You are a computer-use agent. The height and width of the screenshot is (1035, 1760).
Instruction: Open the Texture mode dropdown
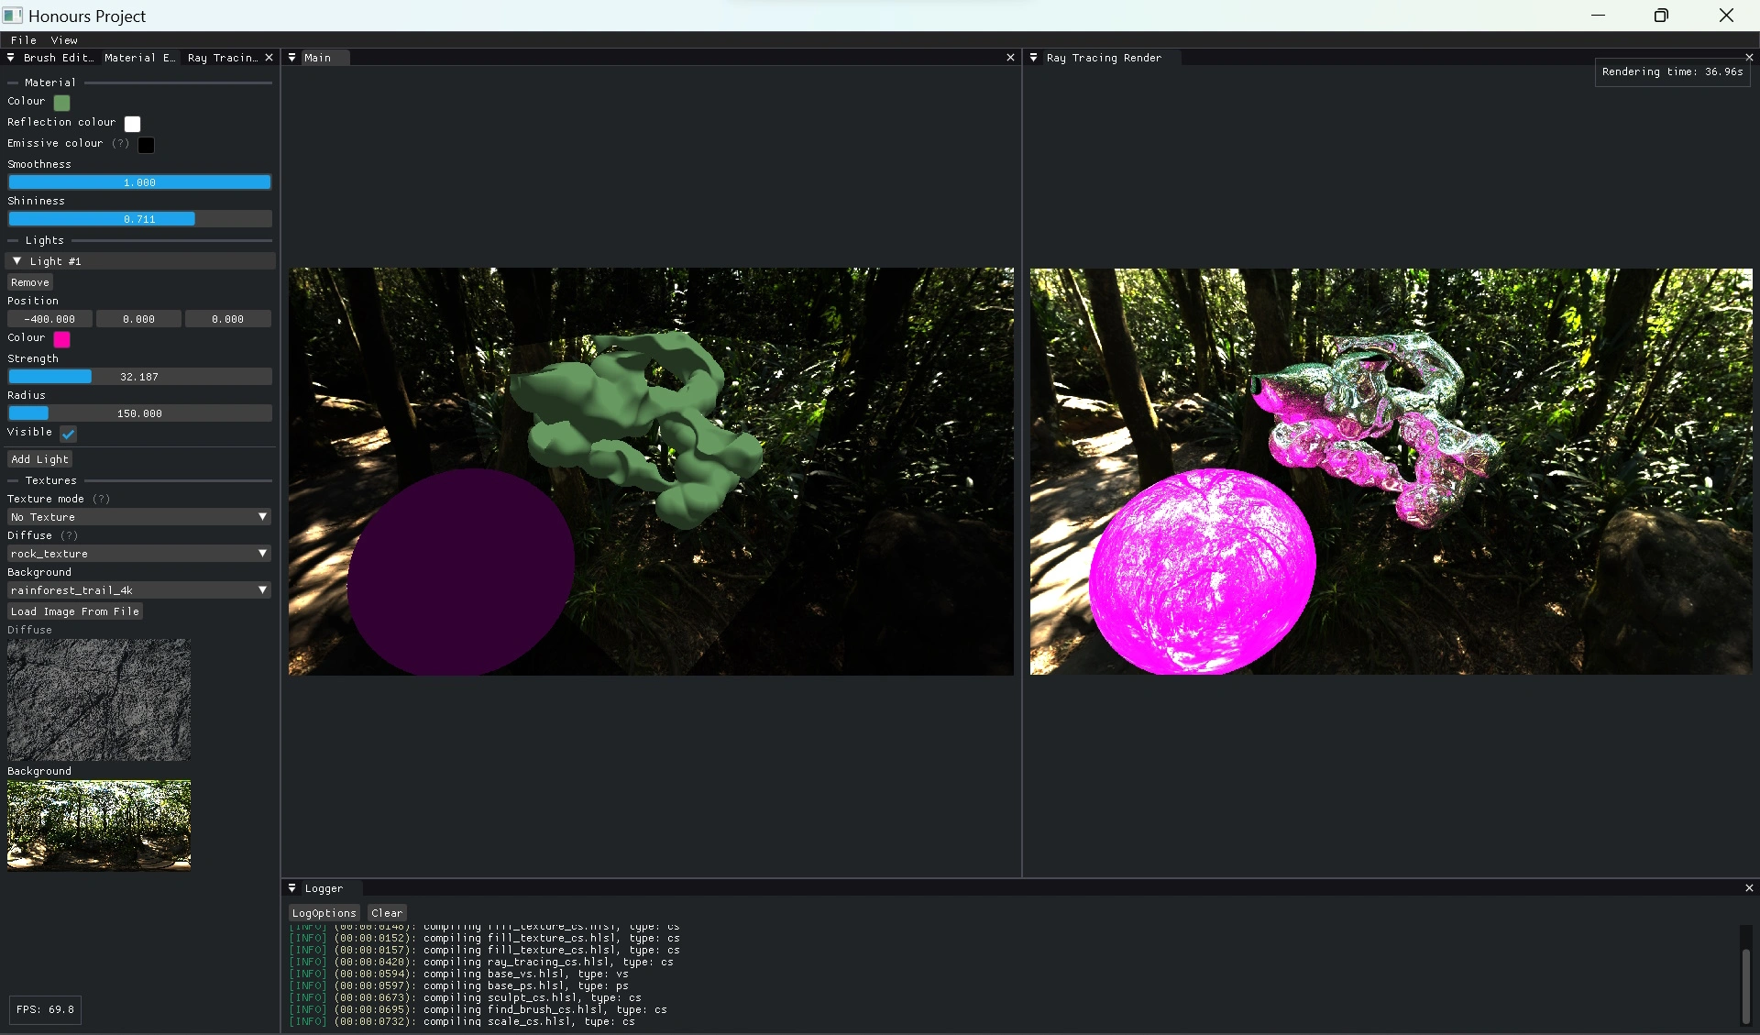139,517
